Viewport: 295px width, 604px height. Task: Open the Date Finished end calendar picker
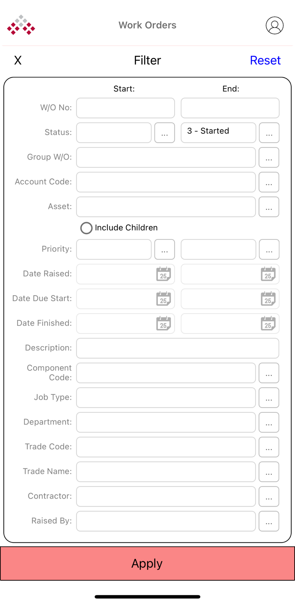268,323
